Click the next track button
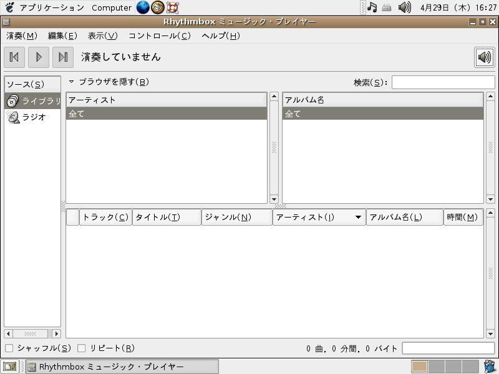Viewport: 499px width, 374px height. [63, 57]
